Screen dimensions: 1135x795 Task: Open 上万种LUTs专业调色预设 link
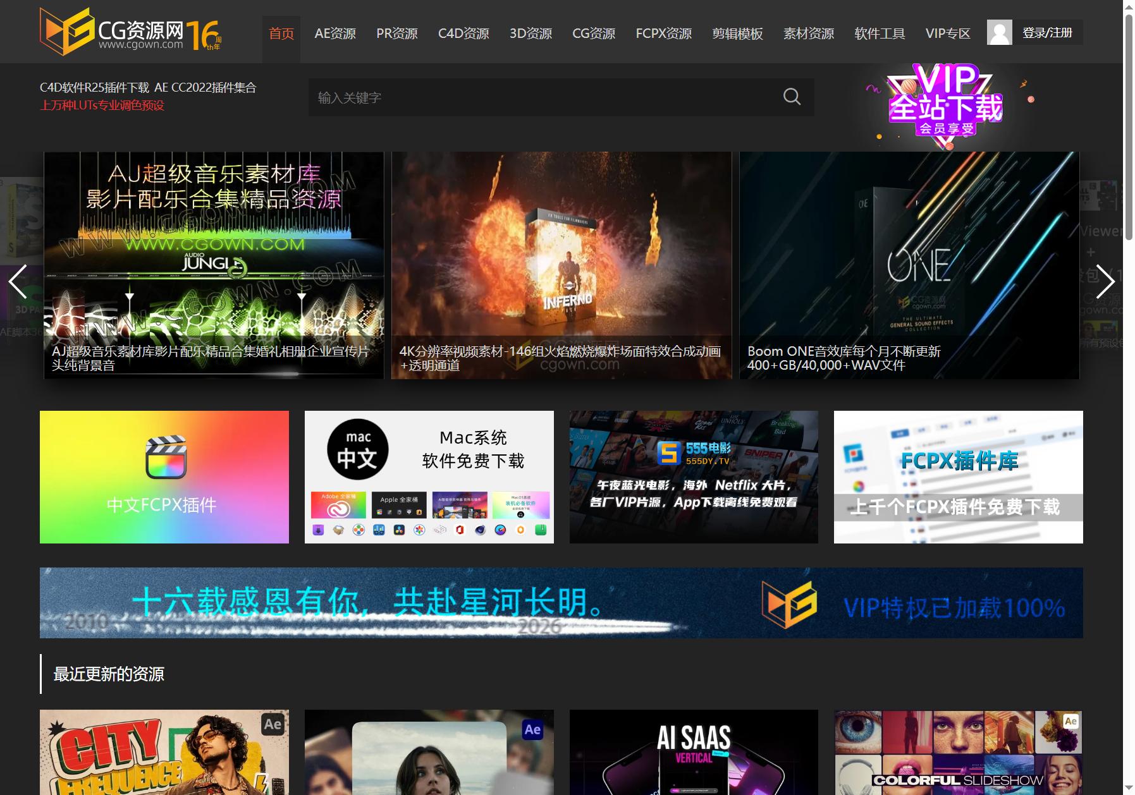(x=102, y=105)
